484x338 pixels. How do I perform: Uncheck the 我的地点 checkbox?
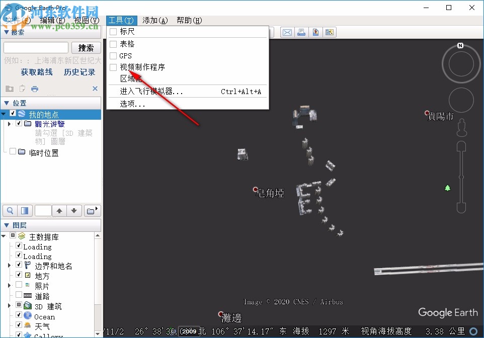pos(13,113)
